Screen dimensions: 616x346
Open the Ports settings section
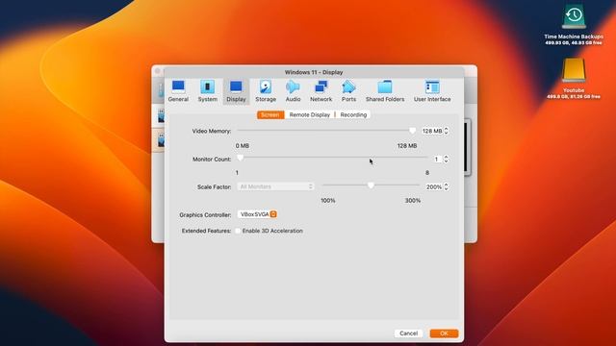click(348, 91)
